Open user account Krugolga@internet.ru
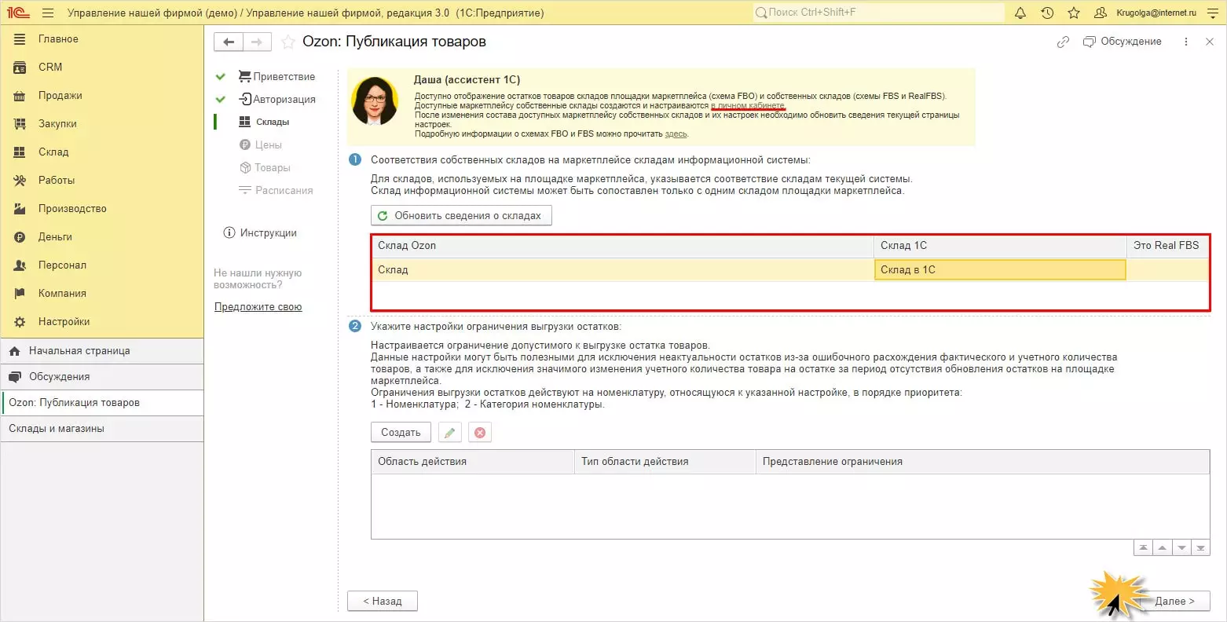 pos(1145,13)
